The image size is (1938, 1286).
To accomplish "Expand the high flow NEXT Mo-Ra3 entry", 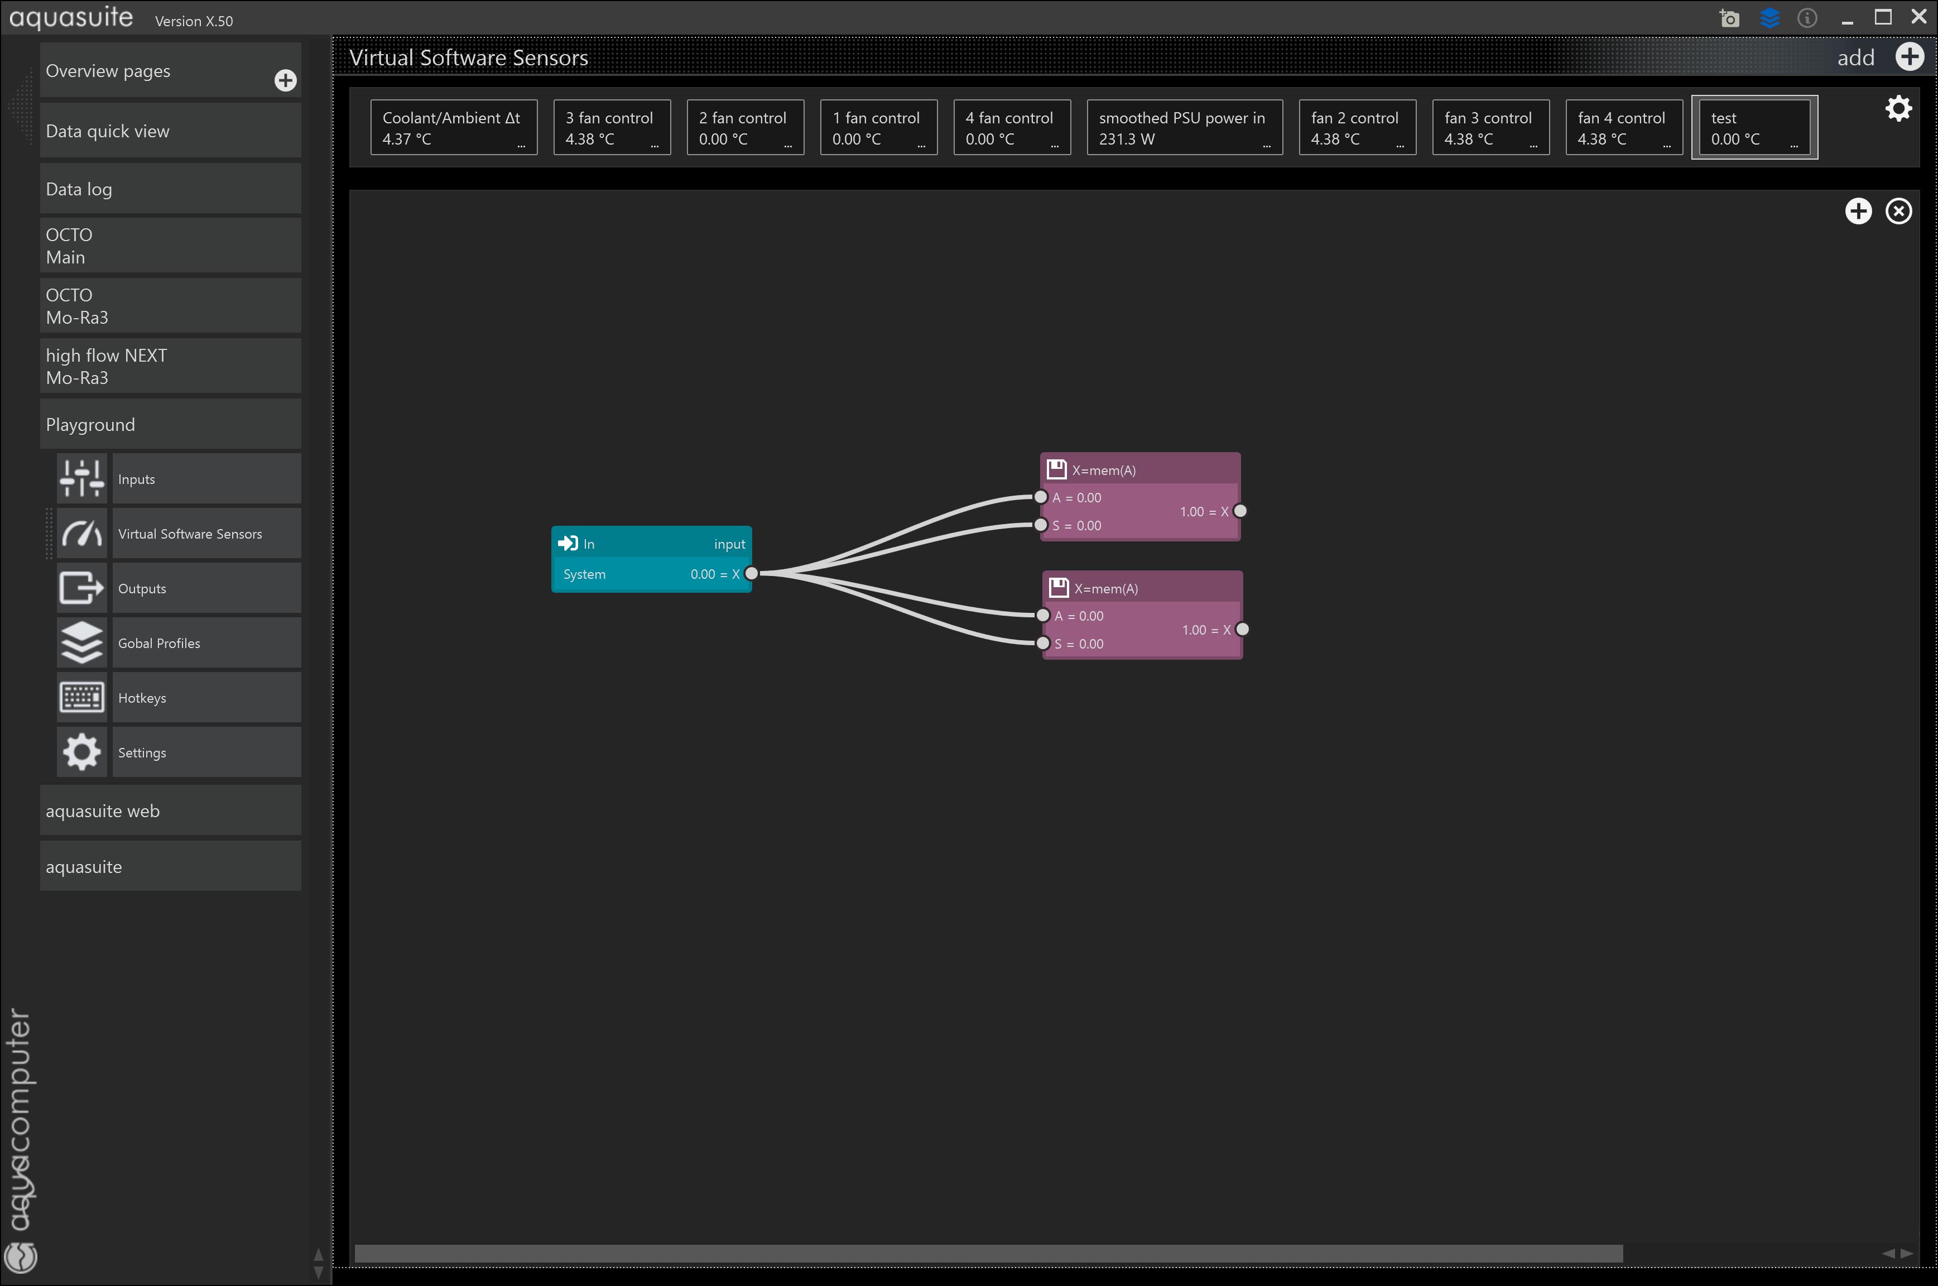I will pos(171,366).
